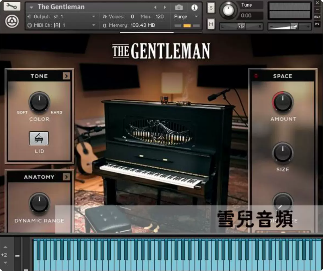Show instrument info with the i icon
The width and height of the screenshot is (323, 271).
tap(194, 8)
